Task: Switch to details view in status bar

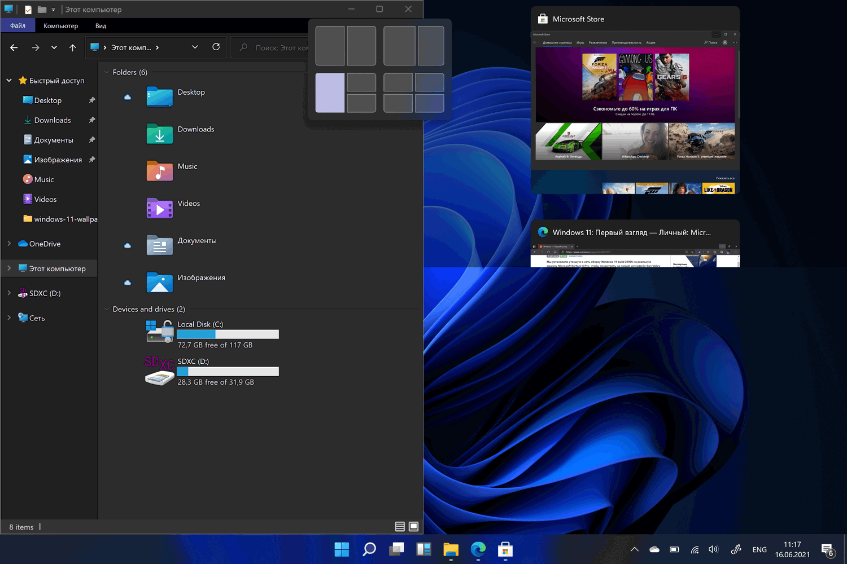Action: [400, 527]
